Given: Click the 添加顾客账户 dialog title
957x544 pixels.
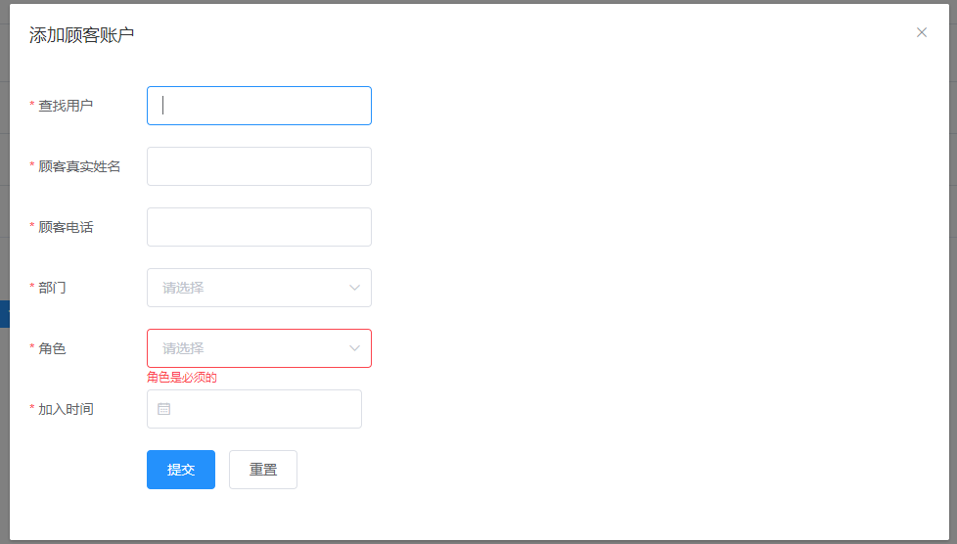Looking at the screenshot, I should [82, 35].
